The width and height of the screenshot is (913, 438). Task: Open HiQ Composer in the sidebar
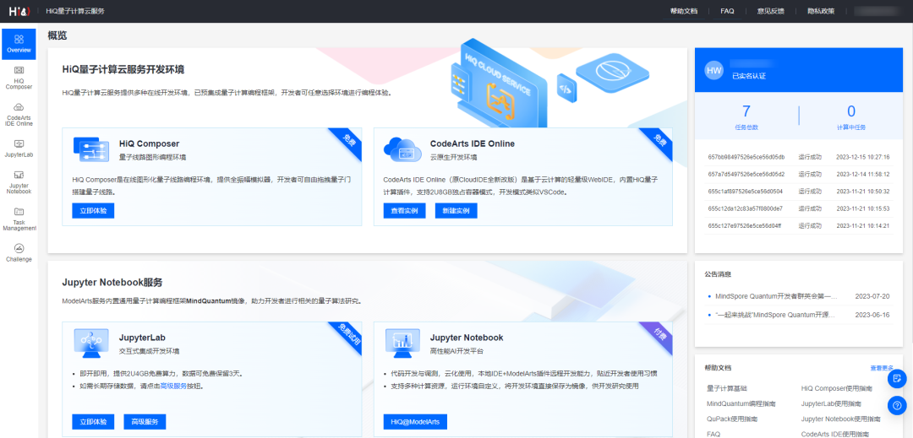(19, 78)
